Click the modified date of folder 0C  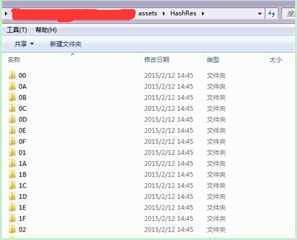169,109
